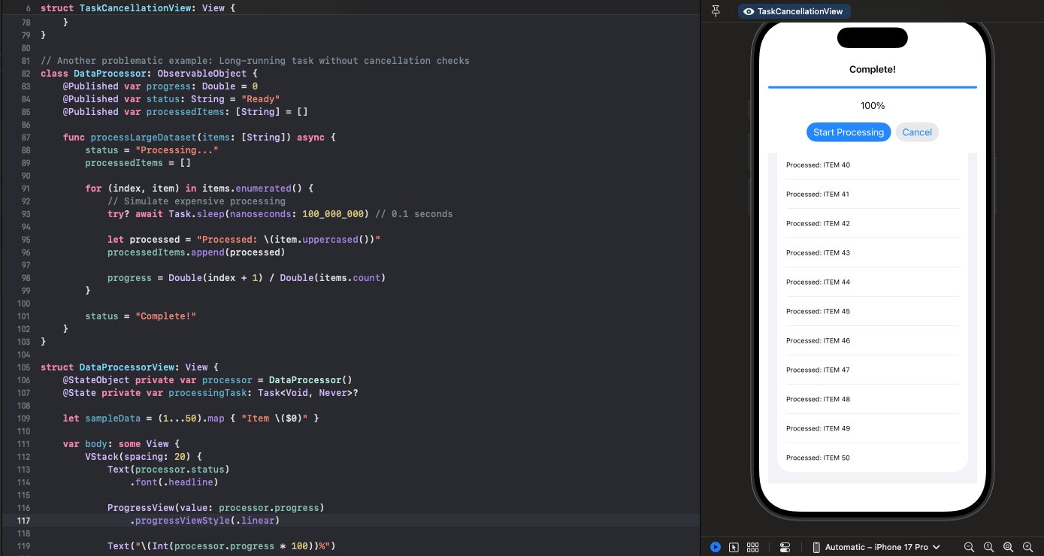Open the preview Variants grid
The height and width of the screenshot is (556, 1044).
coord(752,547)
